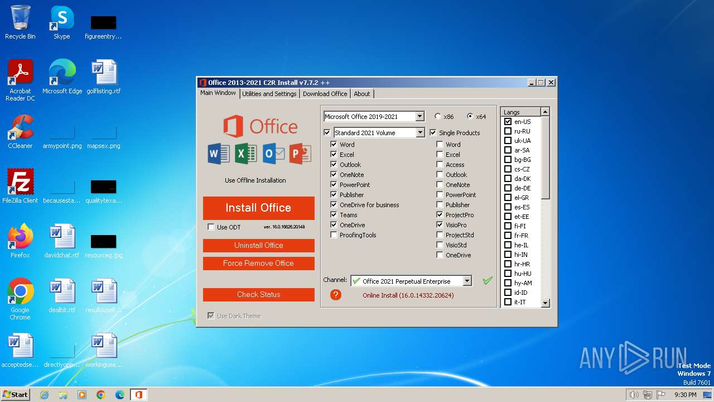Click the green checkmark next to Channel
The image size is (714, 402).
[x=488, y=281]
